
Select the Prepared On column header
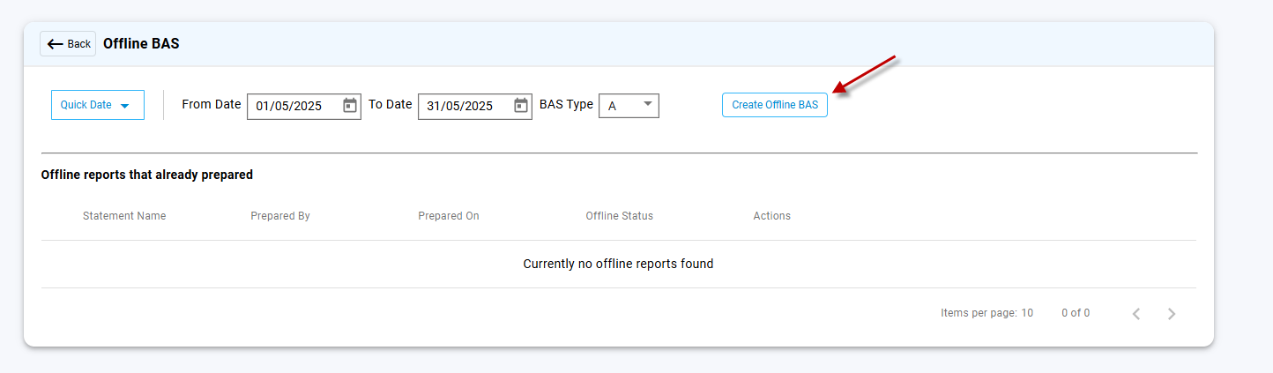click(449, 216)
